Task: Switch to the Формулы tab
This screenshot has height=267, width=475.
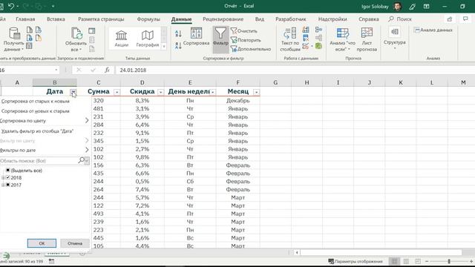Action: click(148, 19)
